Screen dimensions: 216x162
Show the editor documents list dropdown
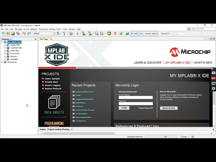(x=211, y=39)
